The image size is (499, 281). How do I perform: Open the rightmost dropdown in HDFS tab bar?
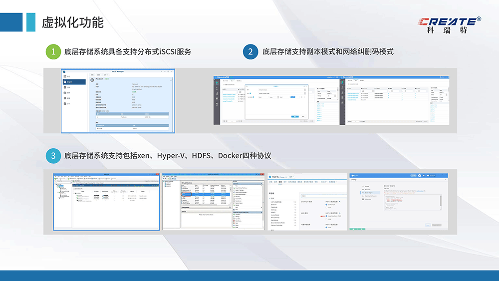pos(332,182)
